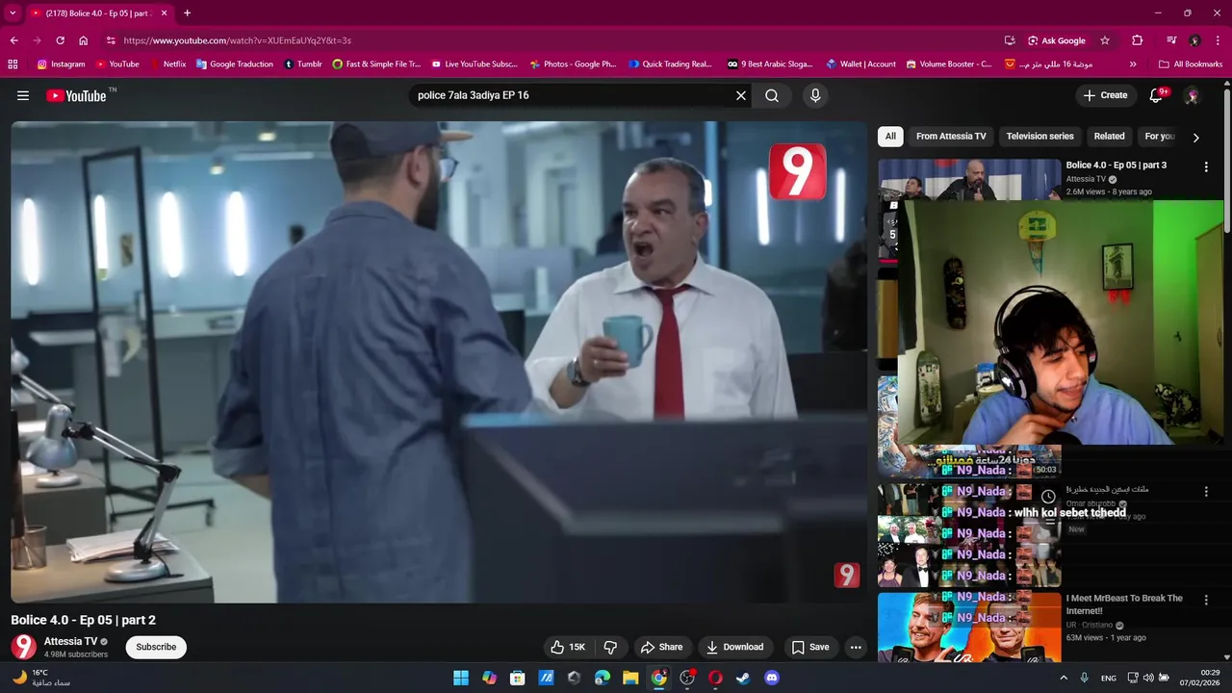Click the main video player
Image resolution: width=1232 pixels, height=693 pixels.
439,362
